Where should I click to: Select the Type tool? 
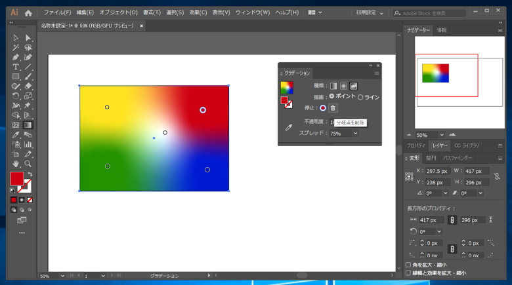(15, 67)
